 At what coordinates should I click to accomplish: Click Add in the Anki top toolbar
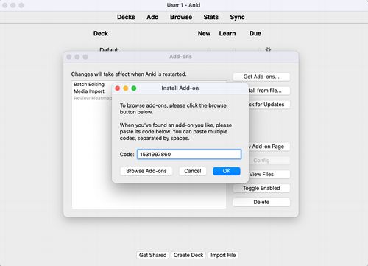coord(152,17)
